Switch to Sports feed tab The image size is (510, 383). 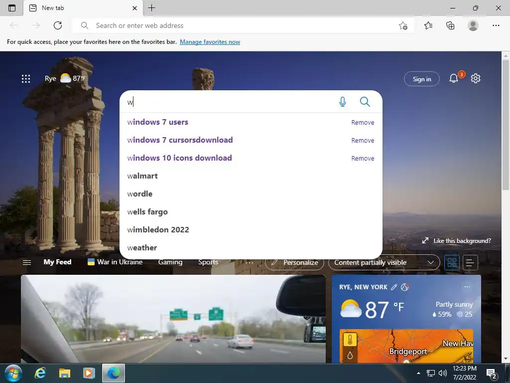point(208,262)
